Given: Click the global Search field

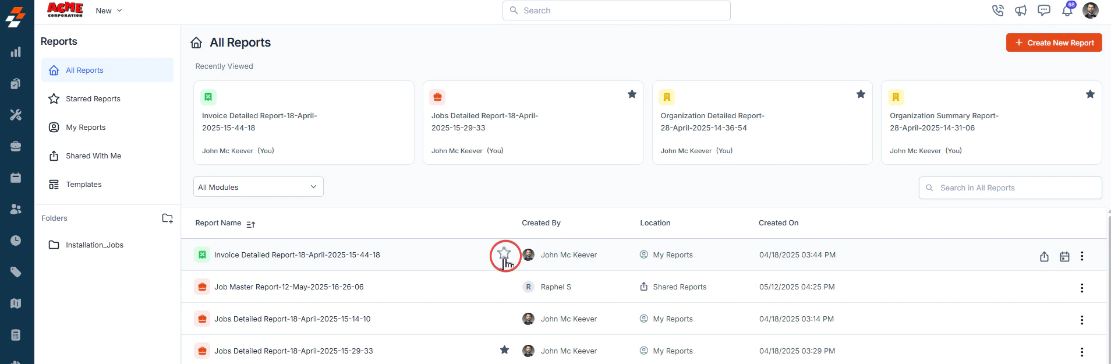Looking at the screenshot, I should pyautogui.click(x=617, y=10).
